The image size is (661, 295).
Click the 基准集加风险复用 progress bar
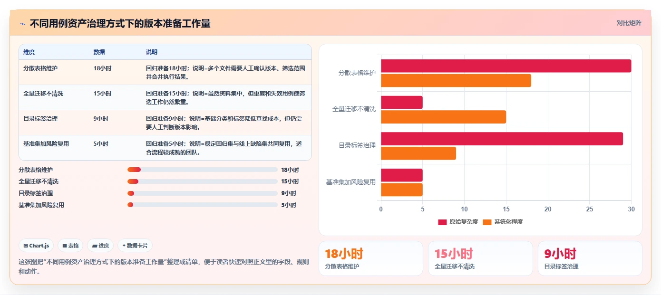pos(203,205)
